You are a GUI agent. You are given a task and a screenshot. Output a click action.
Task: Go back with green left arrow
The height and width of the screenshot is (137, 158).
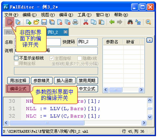coord(112,22)
